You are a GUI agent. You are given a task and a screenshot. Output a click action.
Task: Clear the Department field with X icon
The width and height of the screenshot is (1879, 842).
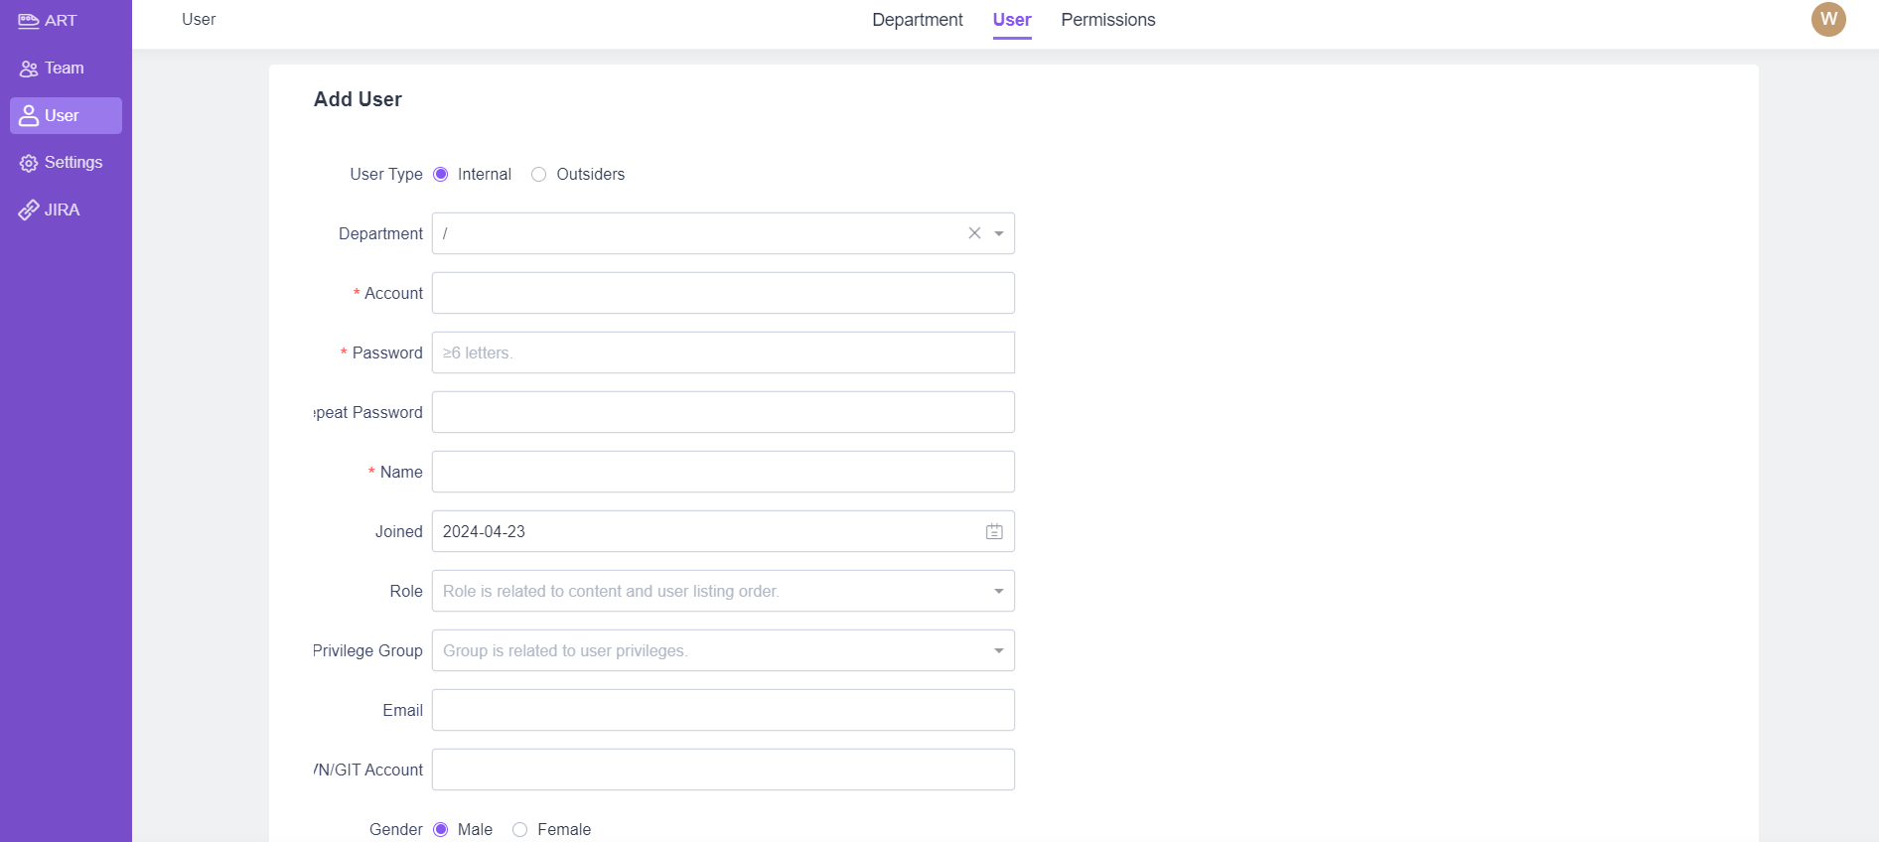pos(974,233)
